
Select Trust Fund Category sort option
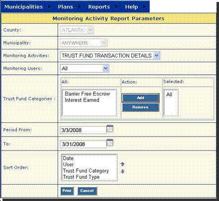click(86, 171)
